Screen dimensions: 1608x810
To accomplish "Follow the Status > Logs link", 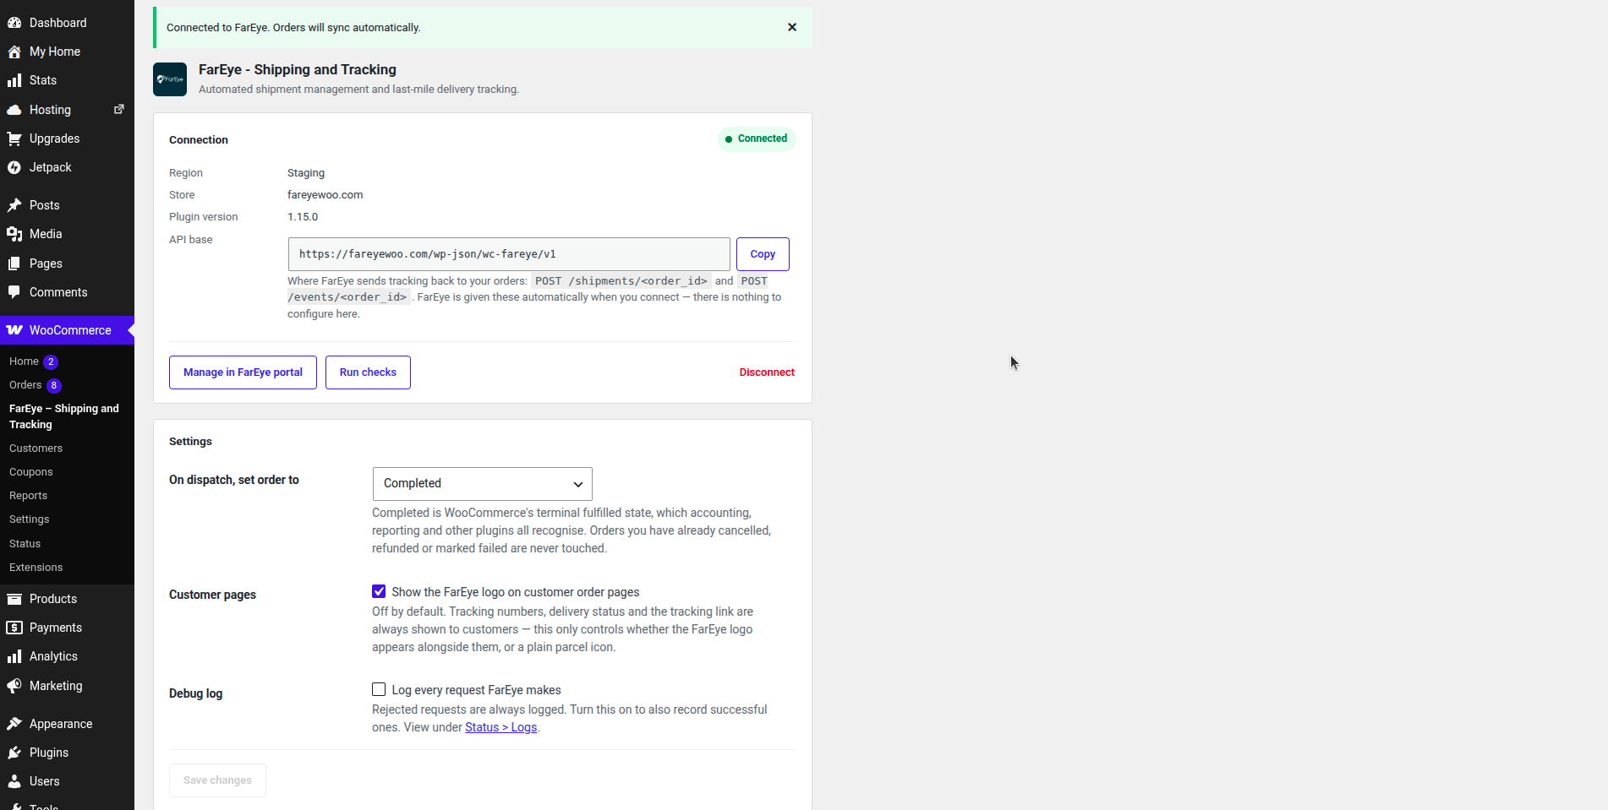I will click(500, 727).
